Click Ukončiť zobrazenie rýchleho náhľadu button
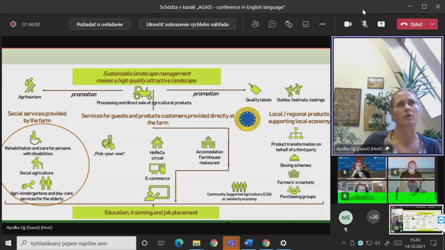Viewport: 445px width, 250px height. click(x=187, y=24)
